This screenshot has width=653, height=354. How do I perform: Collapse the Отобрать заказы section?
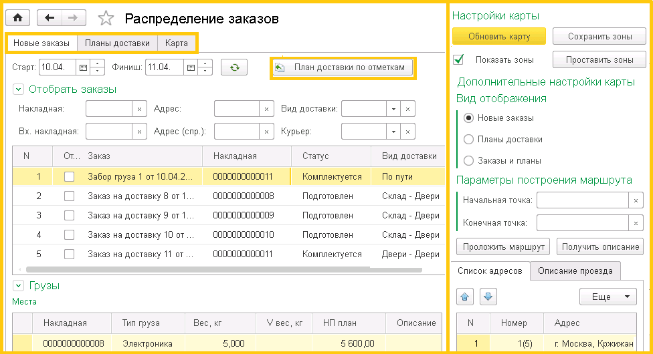pos(18,89)
